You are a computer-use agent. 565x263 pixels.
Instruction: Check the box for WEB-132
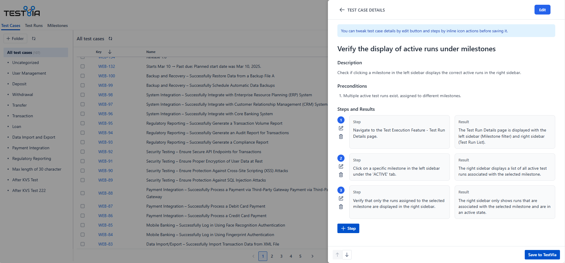(83, 66)
